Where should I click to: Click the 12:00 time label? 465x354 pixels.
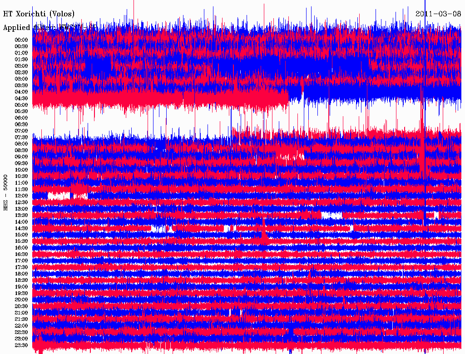pyautogui.click(x=21, y=196)
